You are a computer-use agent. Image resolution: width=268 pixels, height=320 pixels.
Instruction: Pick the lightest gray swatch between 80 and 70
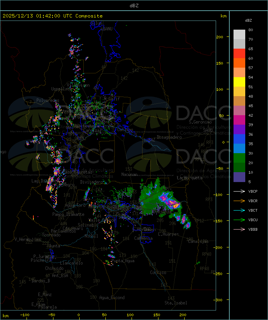coord(239,35)
